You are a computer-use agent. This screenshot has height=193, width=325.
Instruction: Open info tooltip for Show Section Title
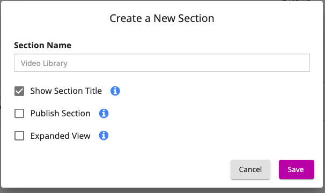coord(115,91)
